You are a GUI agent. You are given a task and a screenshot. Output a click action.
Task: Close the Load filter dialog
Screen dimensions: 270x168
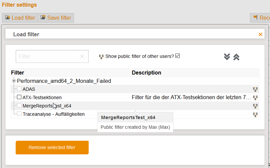coord(260,34)
